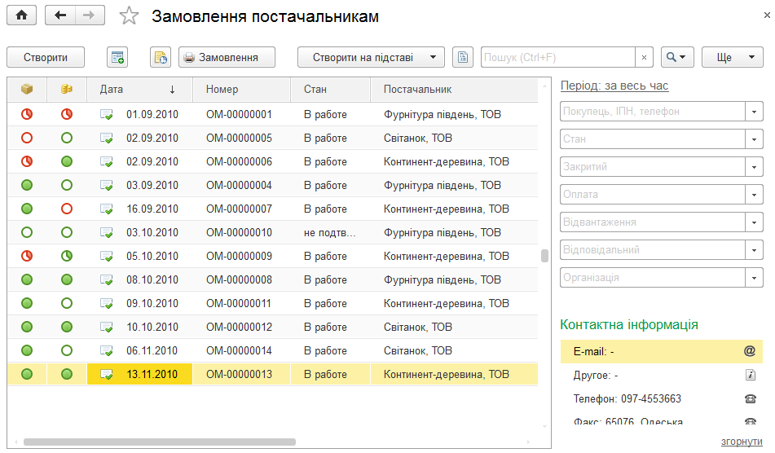Click posted document icon in 13.11.2010 row
The width and height of the screenshot is (775, 453).
pos(106,375)
